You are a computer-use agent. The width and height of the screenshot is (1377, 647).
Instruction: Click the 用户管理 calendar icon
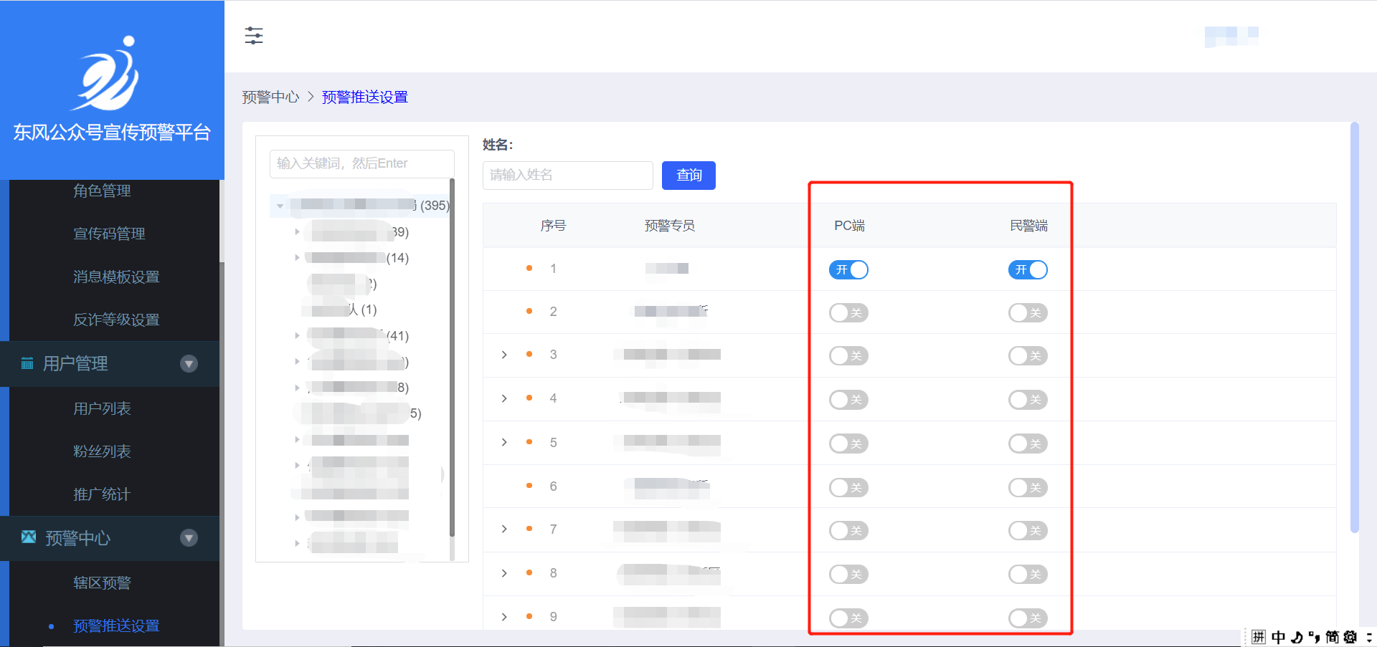pyautogui.click(x=27, y=363)
